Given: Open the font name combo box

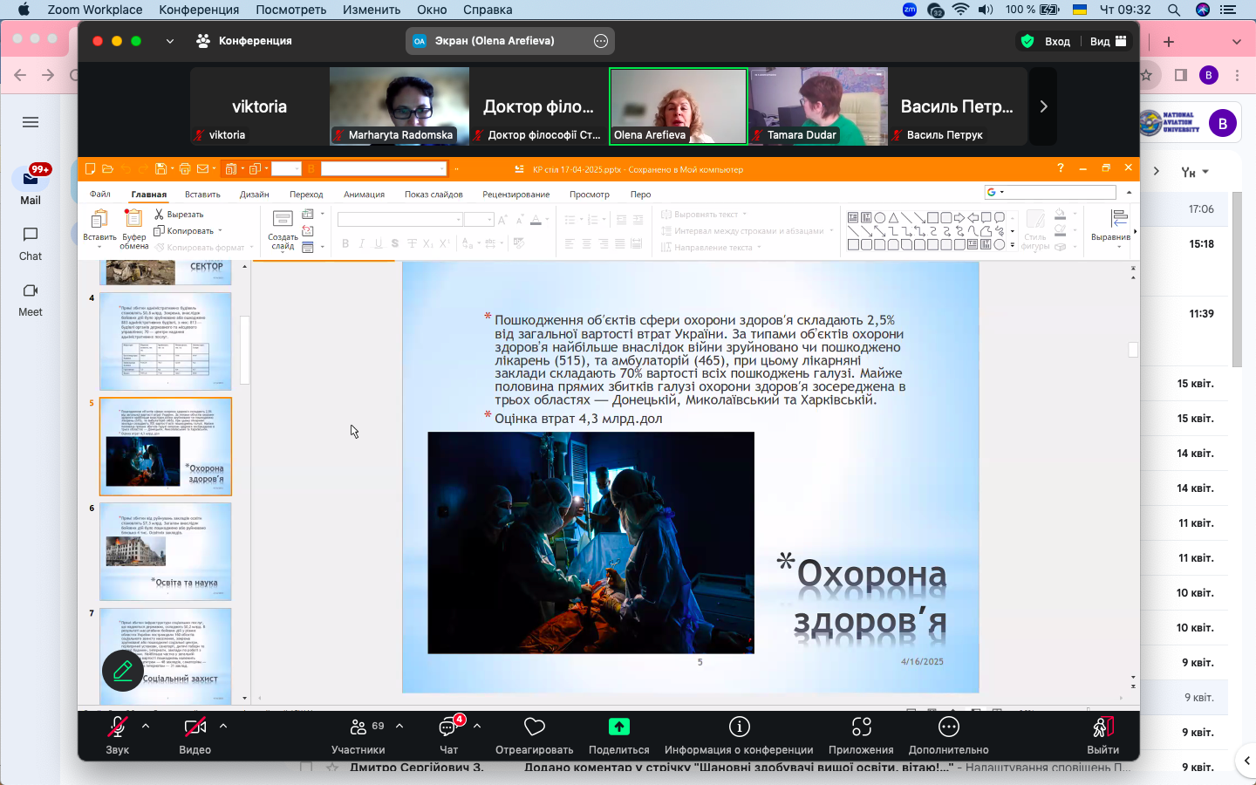Looking at the screenshot, I should (x=400, y=220).
